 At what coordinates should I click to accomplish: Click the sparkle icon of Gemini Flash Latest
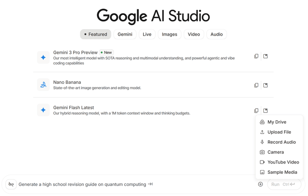[43, 110]
